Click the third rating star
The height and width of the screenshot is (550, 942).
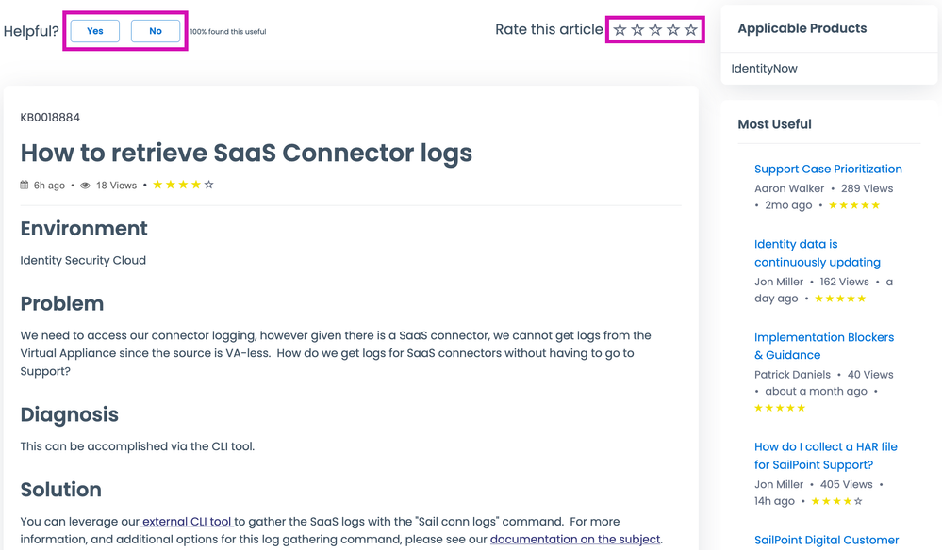click(x=655, y=30)
